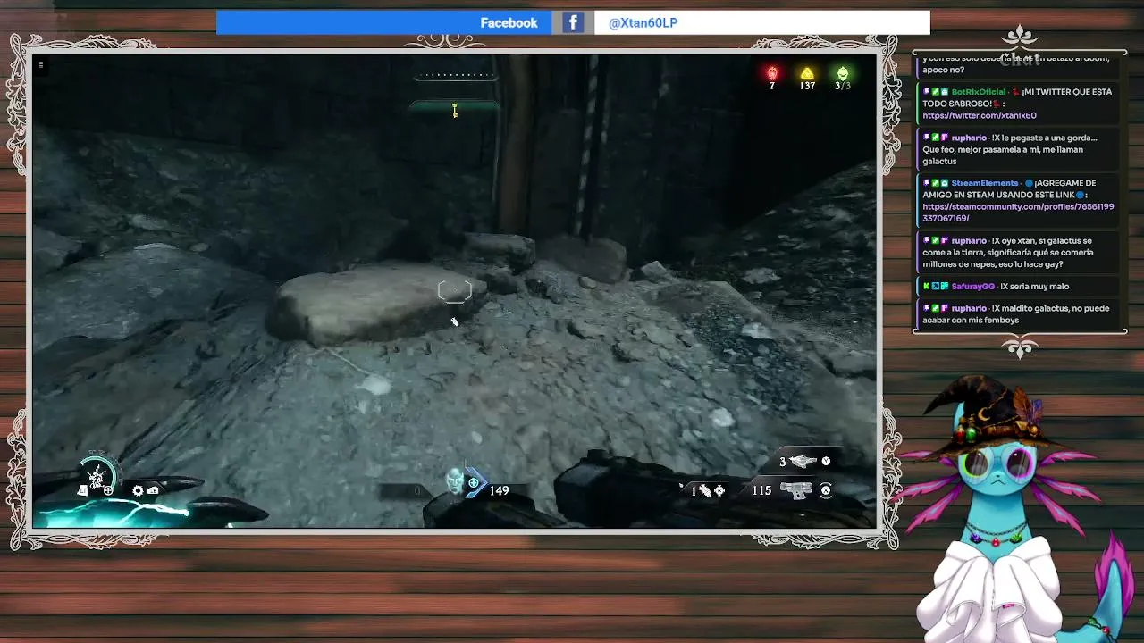Viewport: 1144px width, 643px height.
Task: Click the primary weapon icon with 115 ammo
Action: point(795,489)
